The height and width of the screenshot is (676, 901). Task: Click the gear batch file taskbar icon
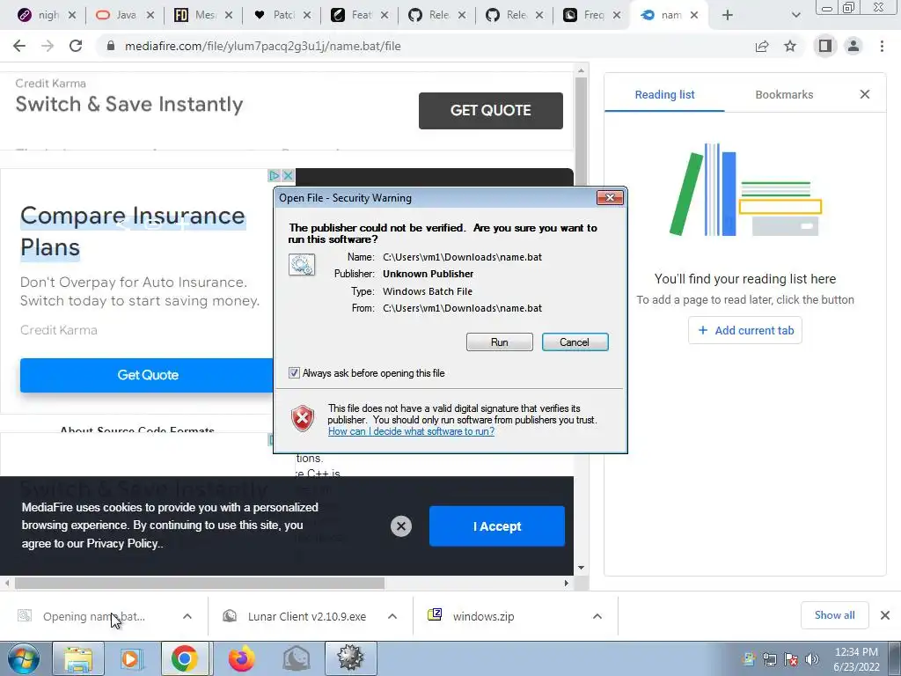tap(351, 658)
